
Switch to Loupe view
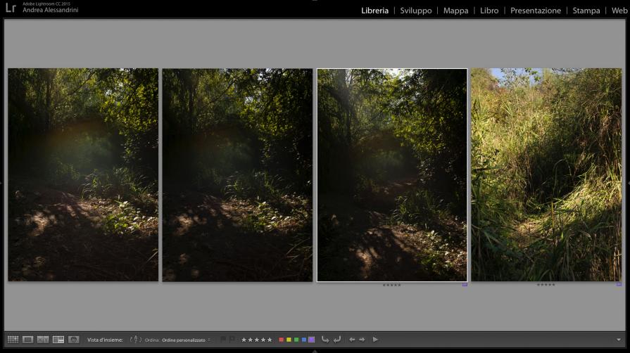[x=27, y=340]
